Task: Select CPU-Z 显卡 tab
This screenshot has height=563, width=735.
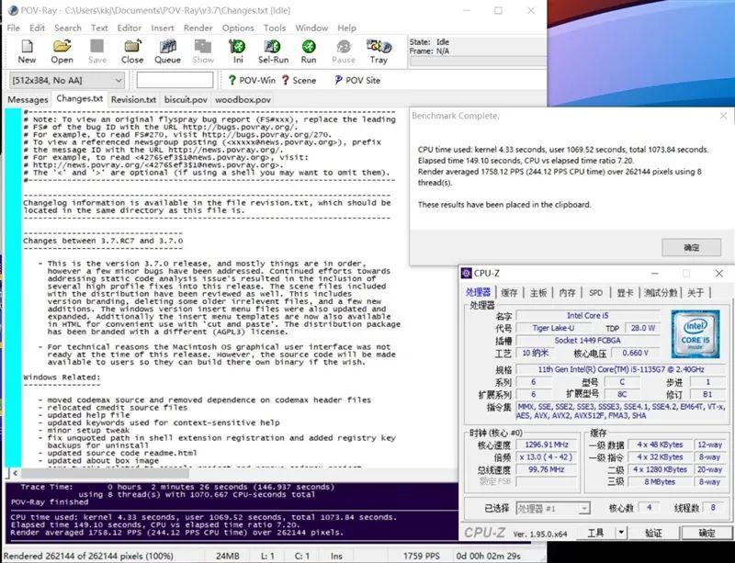Action: click(625, 292)
